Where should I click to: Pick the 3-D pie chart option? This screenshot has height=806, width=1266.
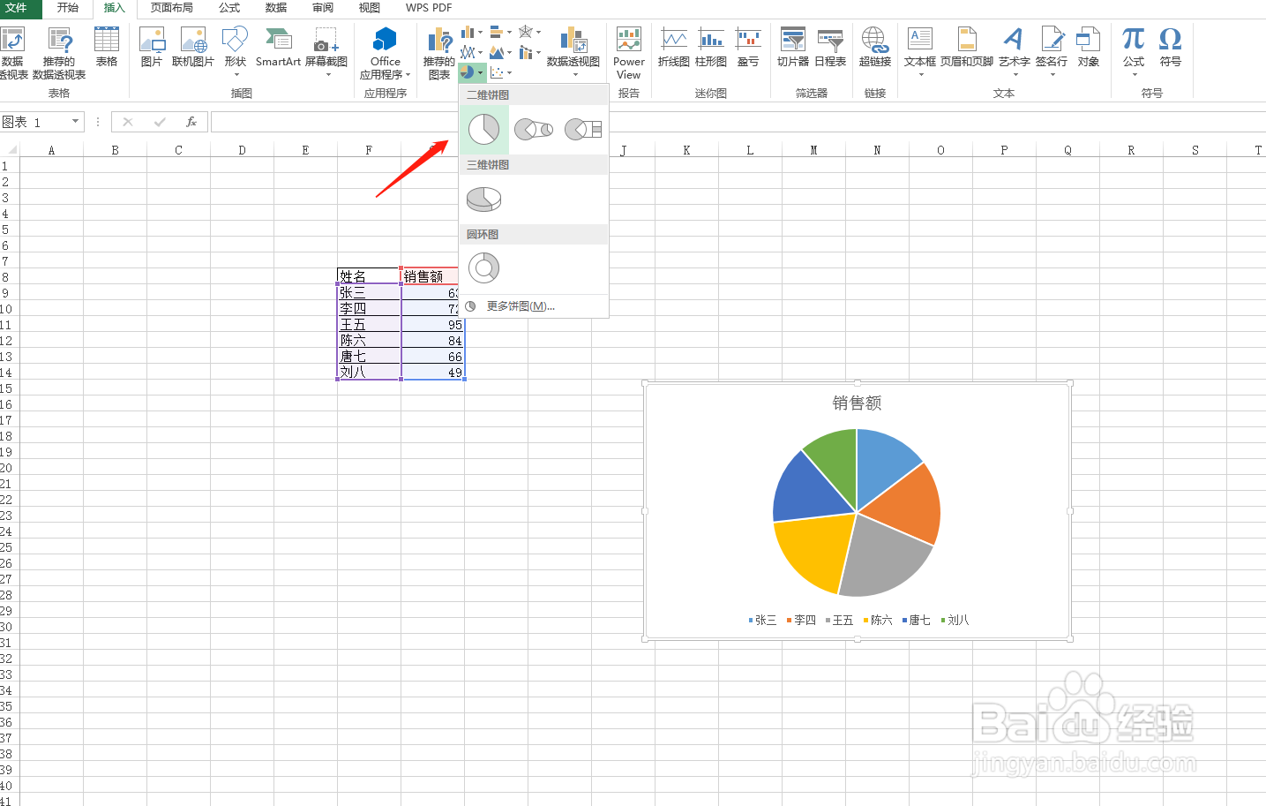(483, 200)
